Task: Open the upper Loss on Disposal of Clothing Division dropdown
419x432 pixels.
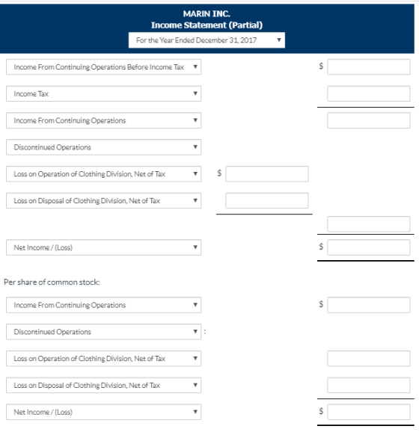Action: (x=104, y=200)
